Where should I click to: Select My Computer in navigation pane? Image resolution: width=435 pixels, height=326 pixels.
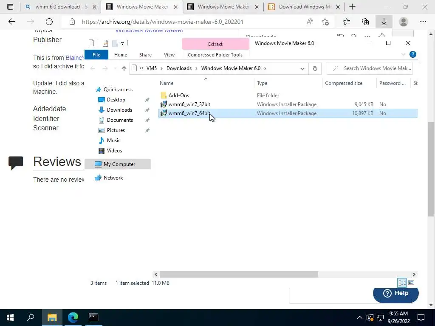[117, 164]
